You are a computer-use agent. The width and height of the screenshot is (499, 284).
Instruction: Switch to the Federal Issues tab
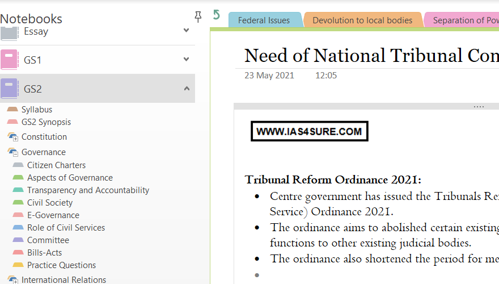coord(264,20)
